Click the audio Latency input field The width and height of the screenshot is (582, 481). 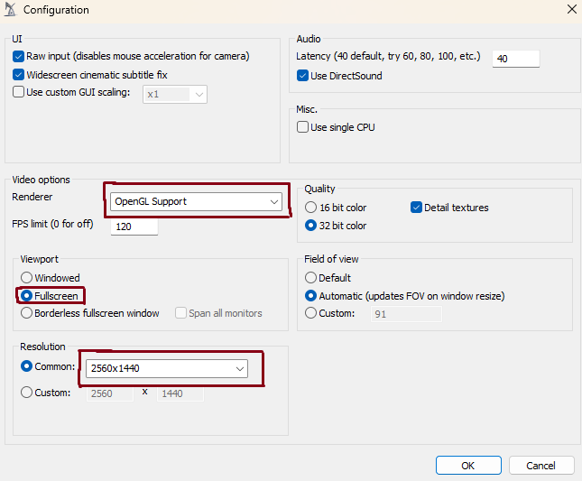(x=516, y=59)
